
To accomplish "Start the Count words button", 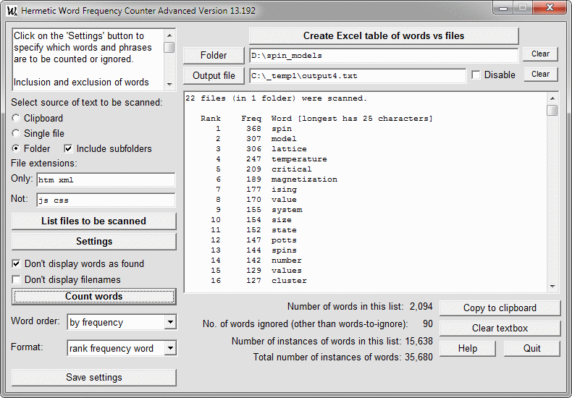I will click(x=93, y=296).
